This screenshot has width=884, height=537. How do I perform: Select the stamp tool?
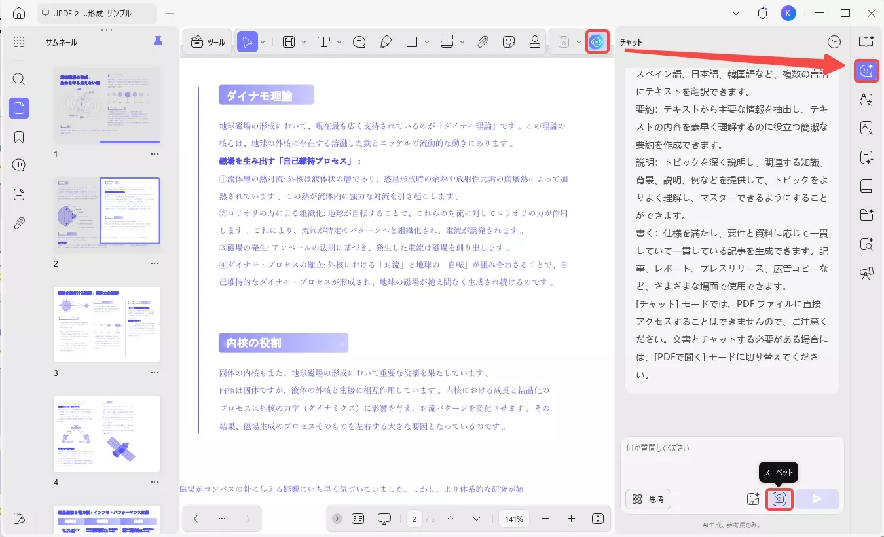(x=535, y=41)
